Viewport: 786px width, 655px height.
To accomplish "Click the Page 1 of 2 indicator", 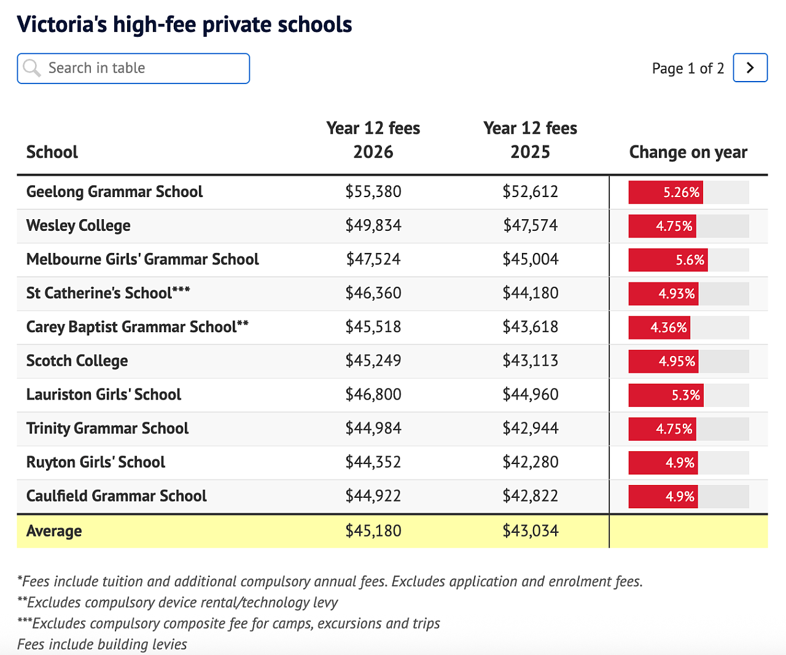I will [x=688, y=68].
